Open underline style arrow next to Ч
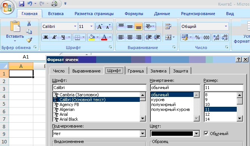250x146 pixels. (69, 37)
